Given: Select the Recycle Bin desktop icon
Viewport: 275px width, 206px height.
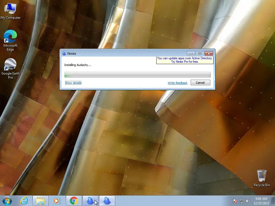Looking at the screenshot, I should tap(262, 178).
